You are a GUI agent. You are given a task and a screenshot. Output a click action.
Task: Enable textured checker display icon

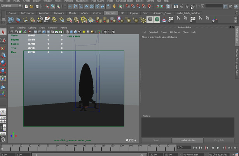[x=80, y=32]
